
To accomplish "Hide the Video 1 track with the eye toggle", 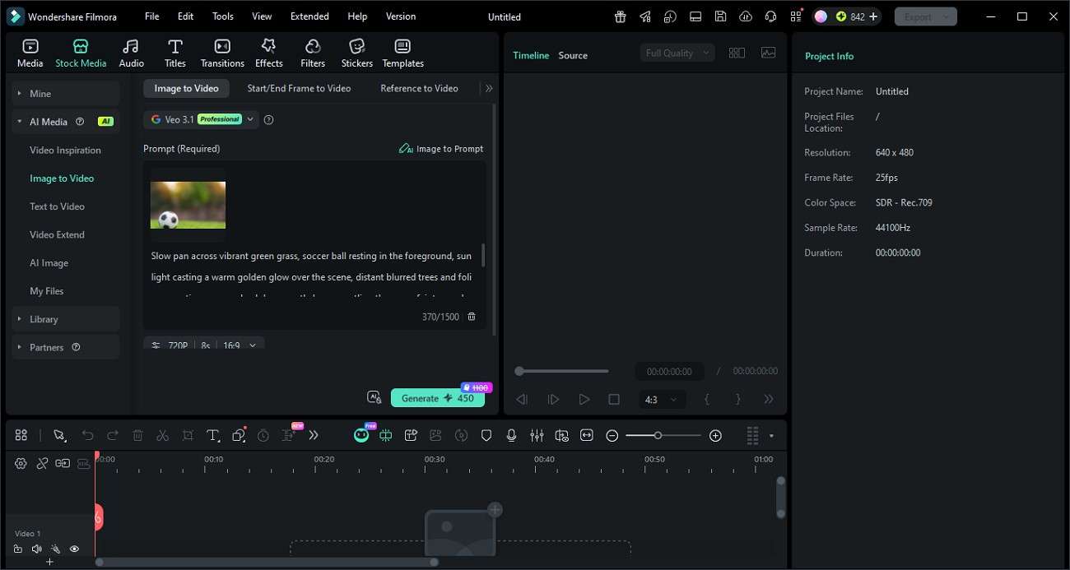I will [74, 549].
